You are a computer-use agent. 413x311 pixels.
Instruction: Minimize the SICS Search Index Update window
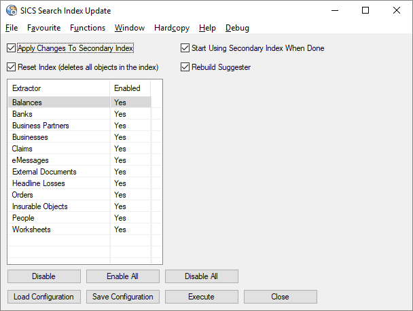[x=335, y=11]
